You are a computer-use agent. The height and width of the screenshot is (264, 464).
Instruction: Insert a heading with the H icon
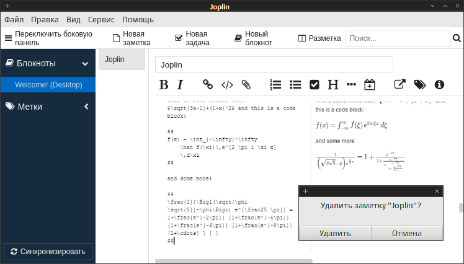point(333,85)
